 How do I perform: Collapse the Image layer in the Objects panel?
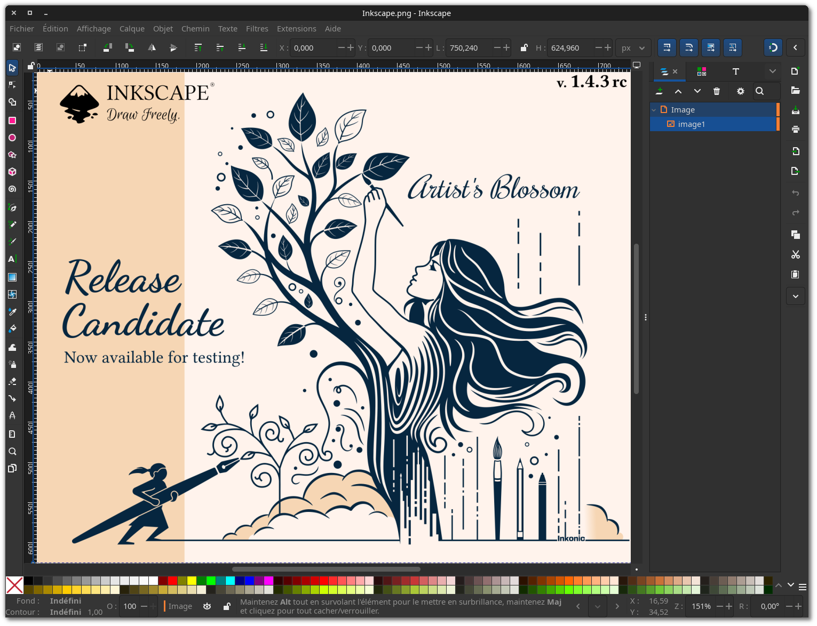pyautogui.click(x=653, y=109)
